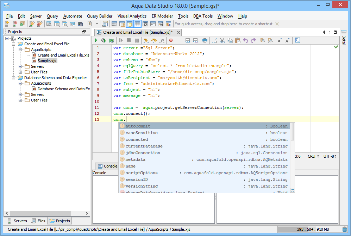351x236 pixels.
Task: Open the Query Builder menu
Action: tap(100, 16)
